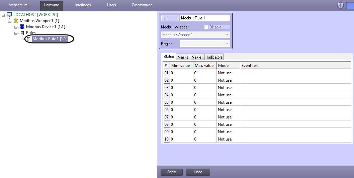The image size is (354, 178).
Task: Open the Region dropdown
Action: [x=227, y=44]
